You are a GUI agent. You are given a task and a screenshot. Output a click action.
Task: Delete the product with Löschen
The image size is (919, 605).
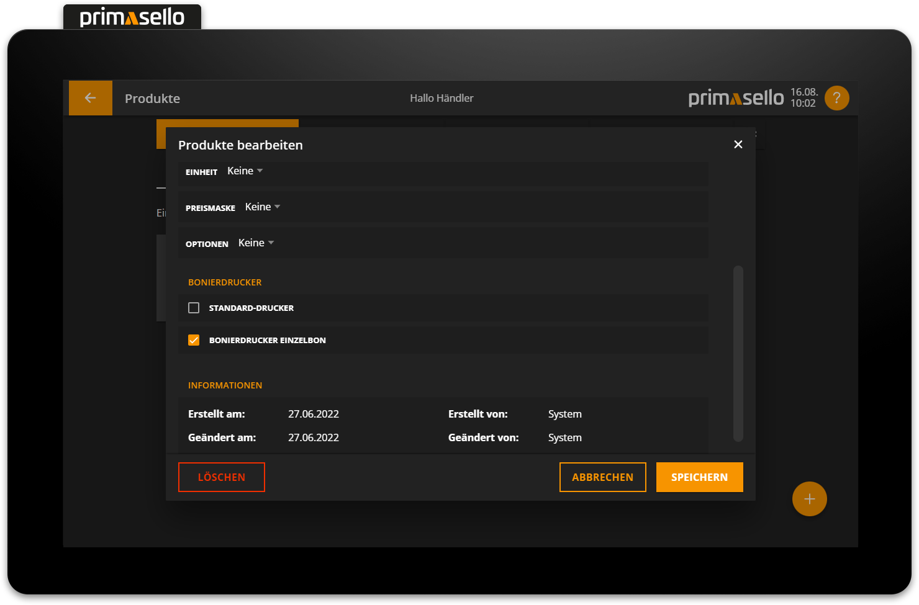pyautogui.click(x=221, y=477)
